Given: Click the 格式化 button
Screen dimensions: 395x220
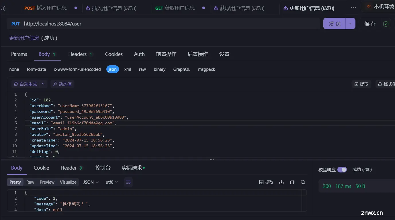Looking at the screenshot, I should pos(386,84).
